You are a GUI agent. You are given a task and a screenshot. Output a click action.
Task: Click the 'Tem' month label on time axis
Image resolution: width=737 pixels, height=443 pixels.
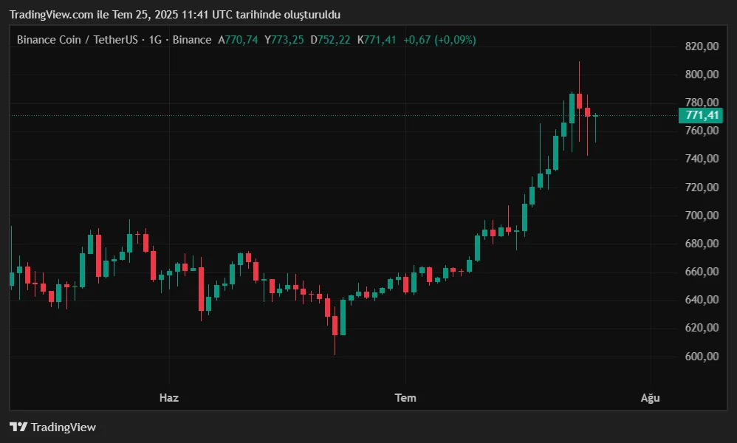[x=405, y=398]
